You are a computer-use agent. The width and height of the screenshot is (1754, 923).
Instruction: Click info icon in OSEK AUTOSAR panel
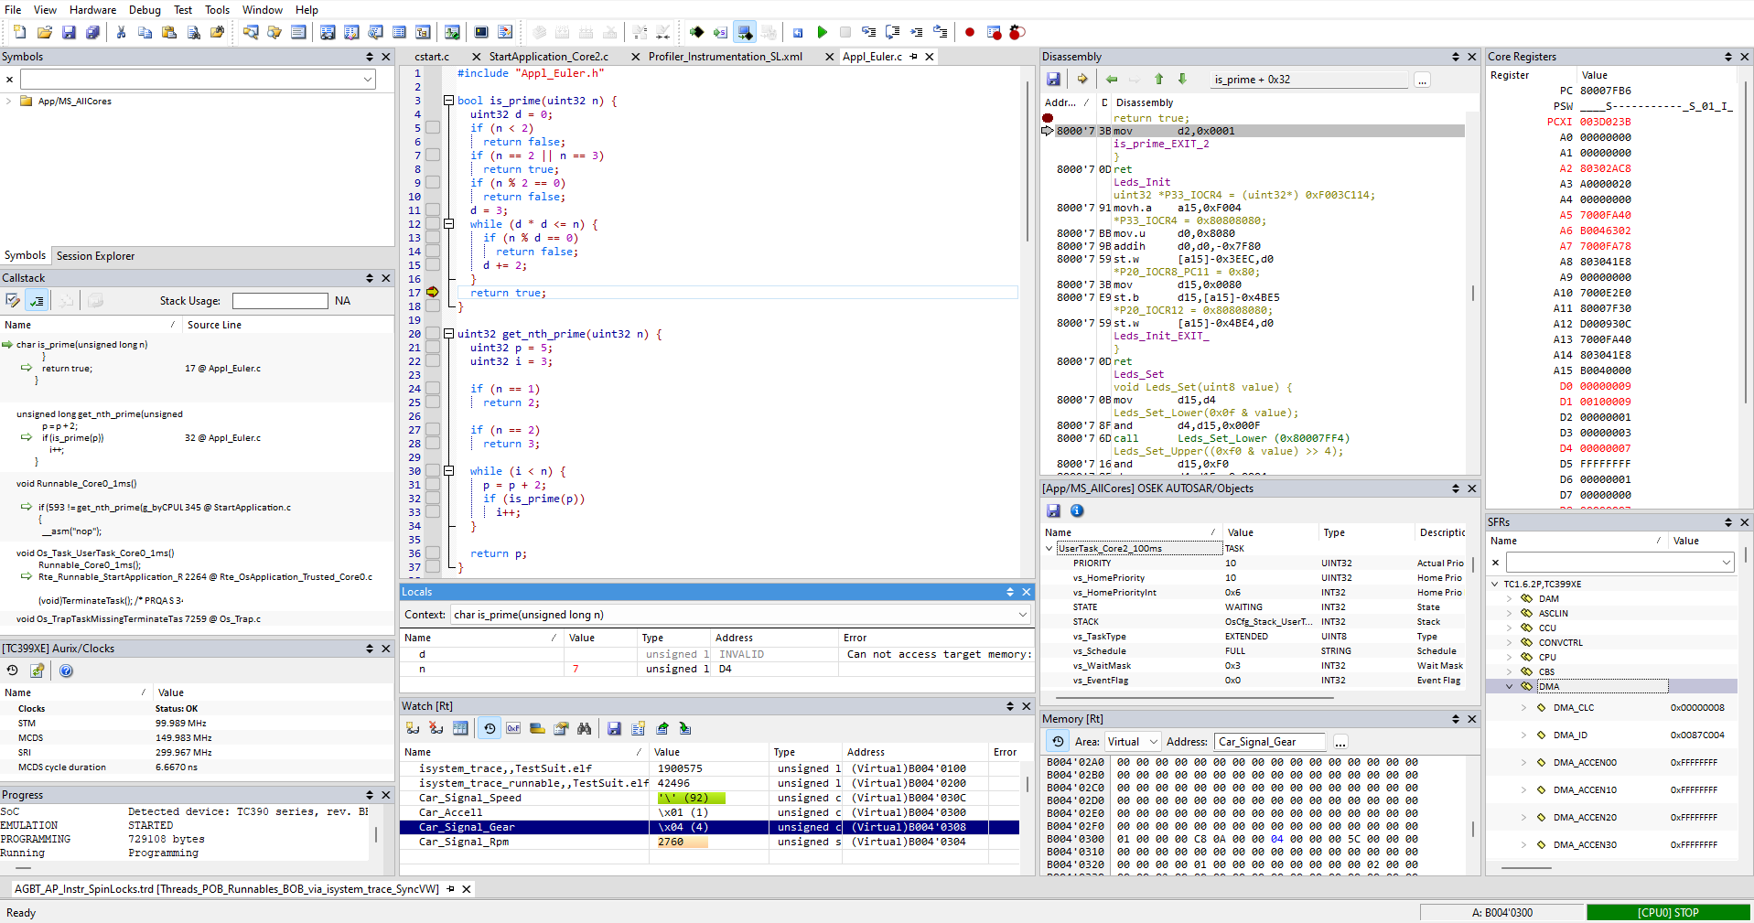pos(1077,510)
